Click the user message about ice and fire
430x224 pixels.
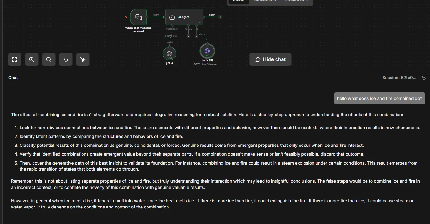point(379,99)
